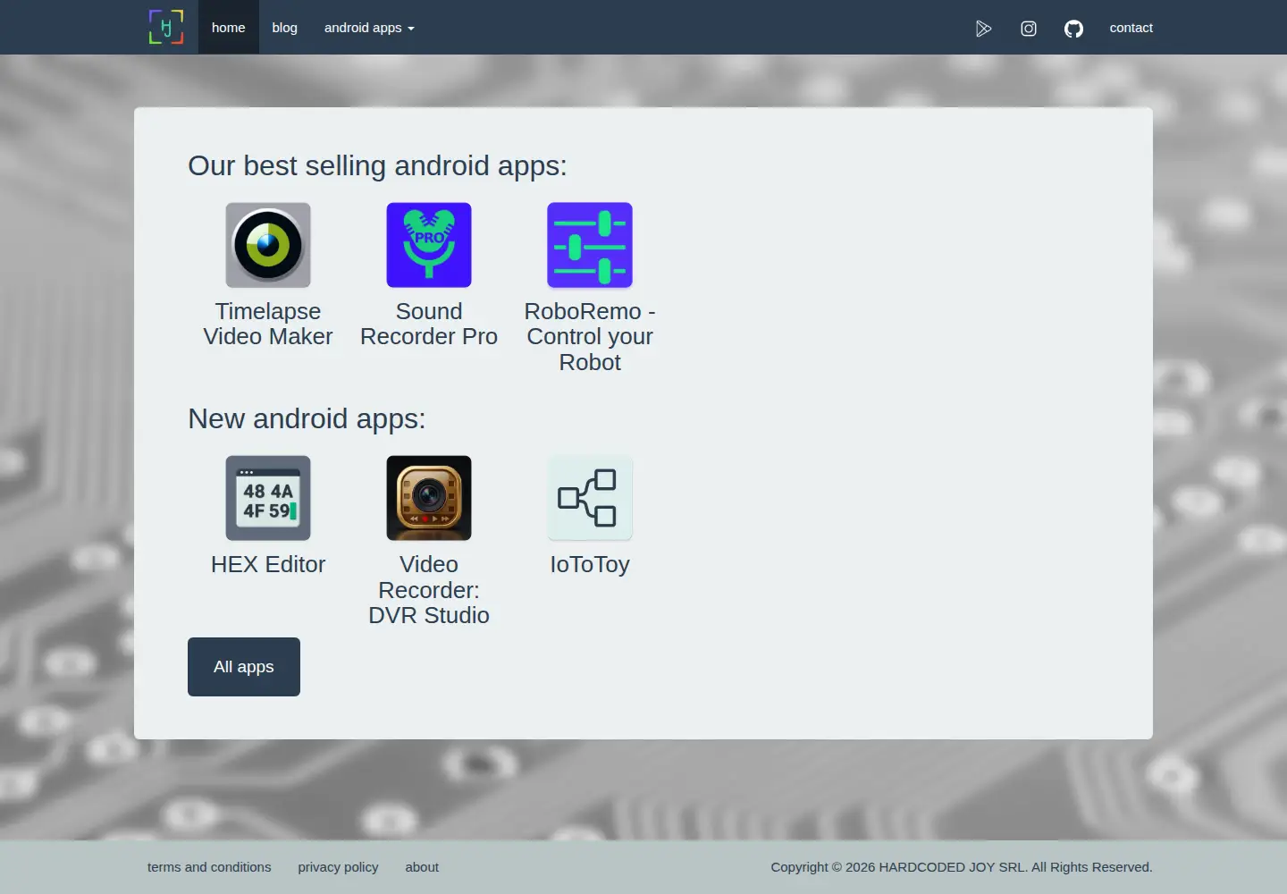The height and width of the screenshot is (894, 1287).
Task: Open terms and conditions link
Action: point(209,867)
